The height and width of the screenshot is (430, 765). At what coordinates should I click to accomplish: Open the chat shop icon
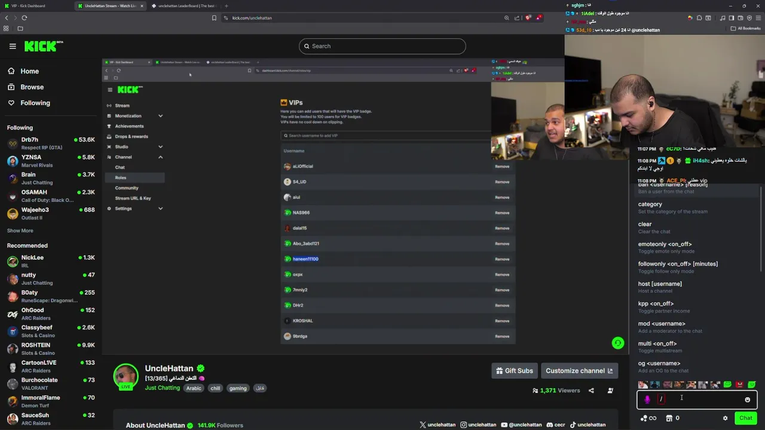pos(669,418)
